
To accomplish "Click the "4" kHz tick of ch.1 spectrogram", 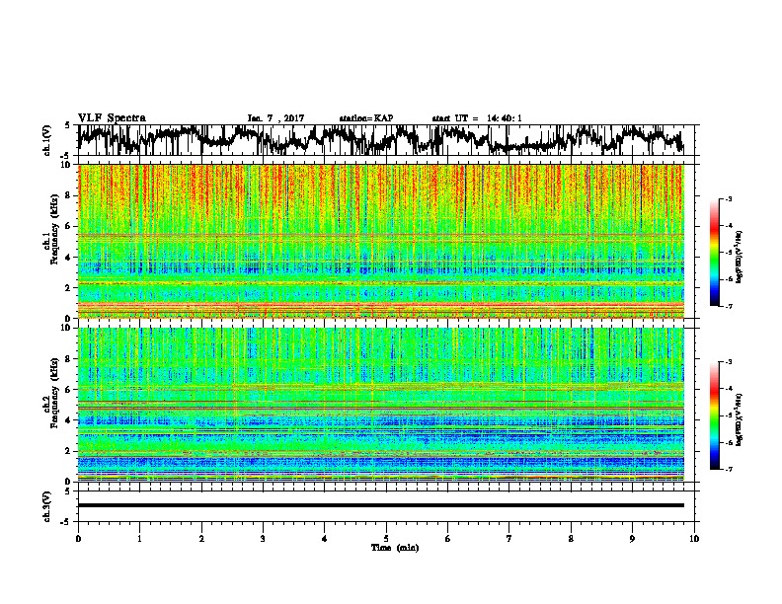I will tap(69, 258).
